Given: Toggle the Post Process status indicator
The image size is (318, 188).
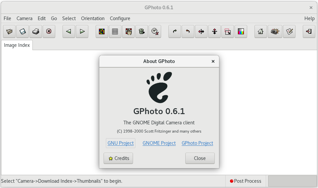Looking at the screenshot, I should (246, 181).
